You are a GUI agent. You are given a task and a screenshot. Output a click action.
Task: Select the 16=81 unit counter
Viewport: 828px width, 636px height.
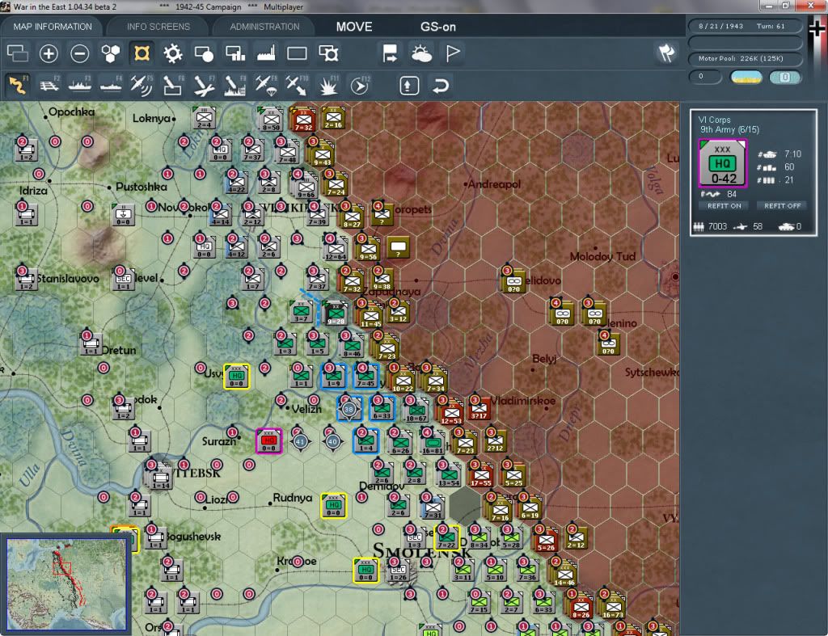click(x=433, y=444)
